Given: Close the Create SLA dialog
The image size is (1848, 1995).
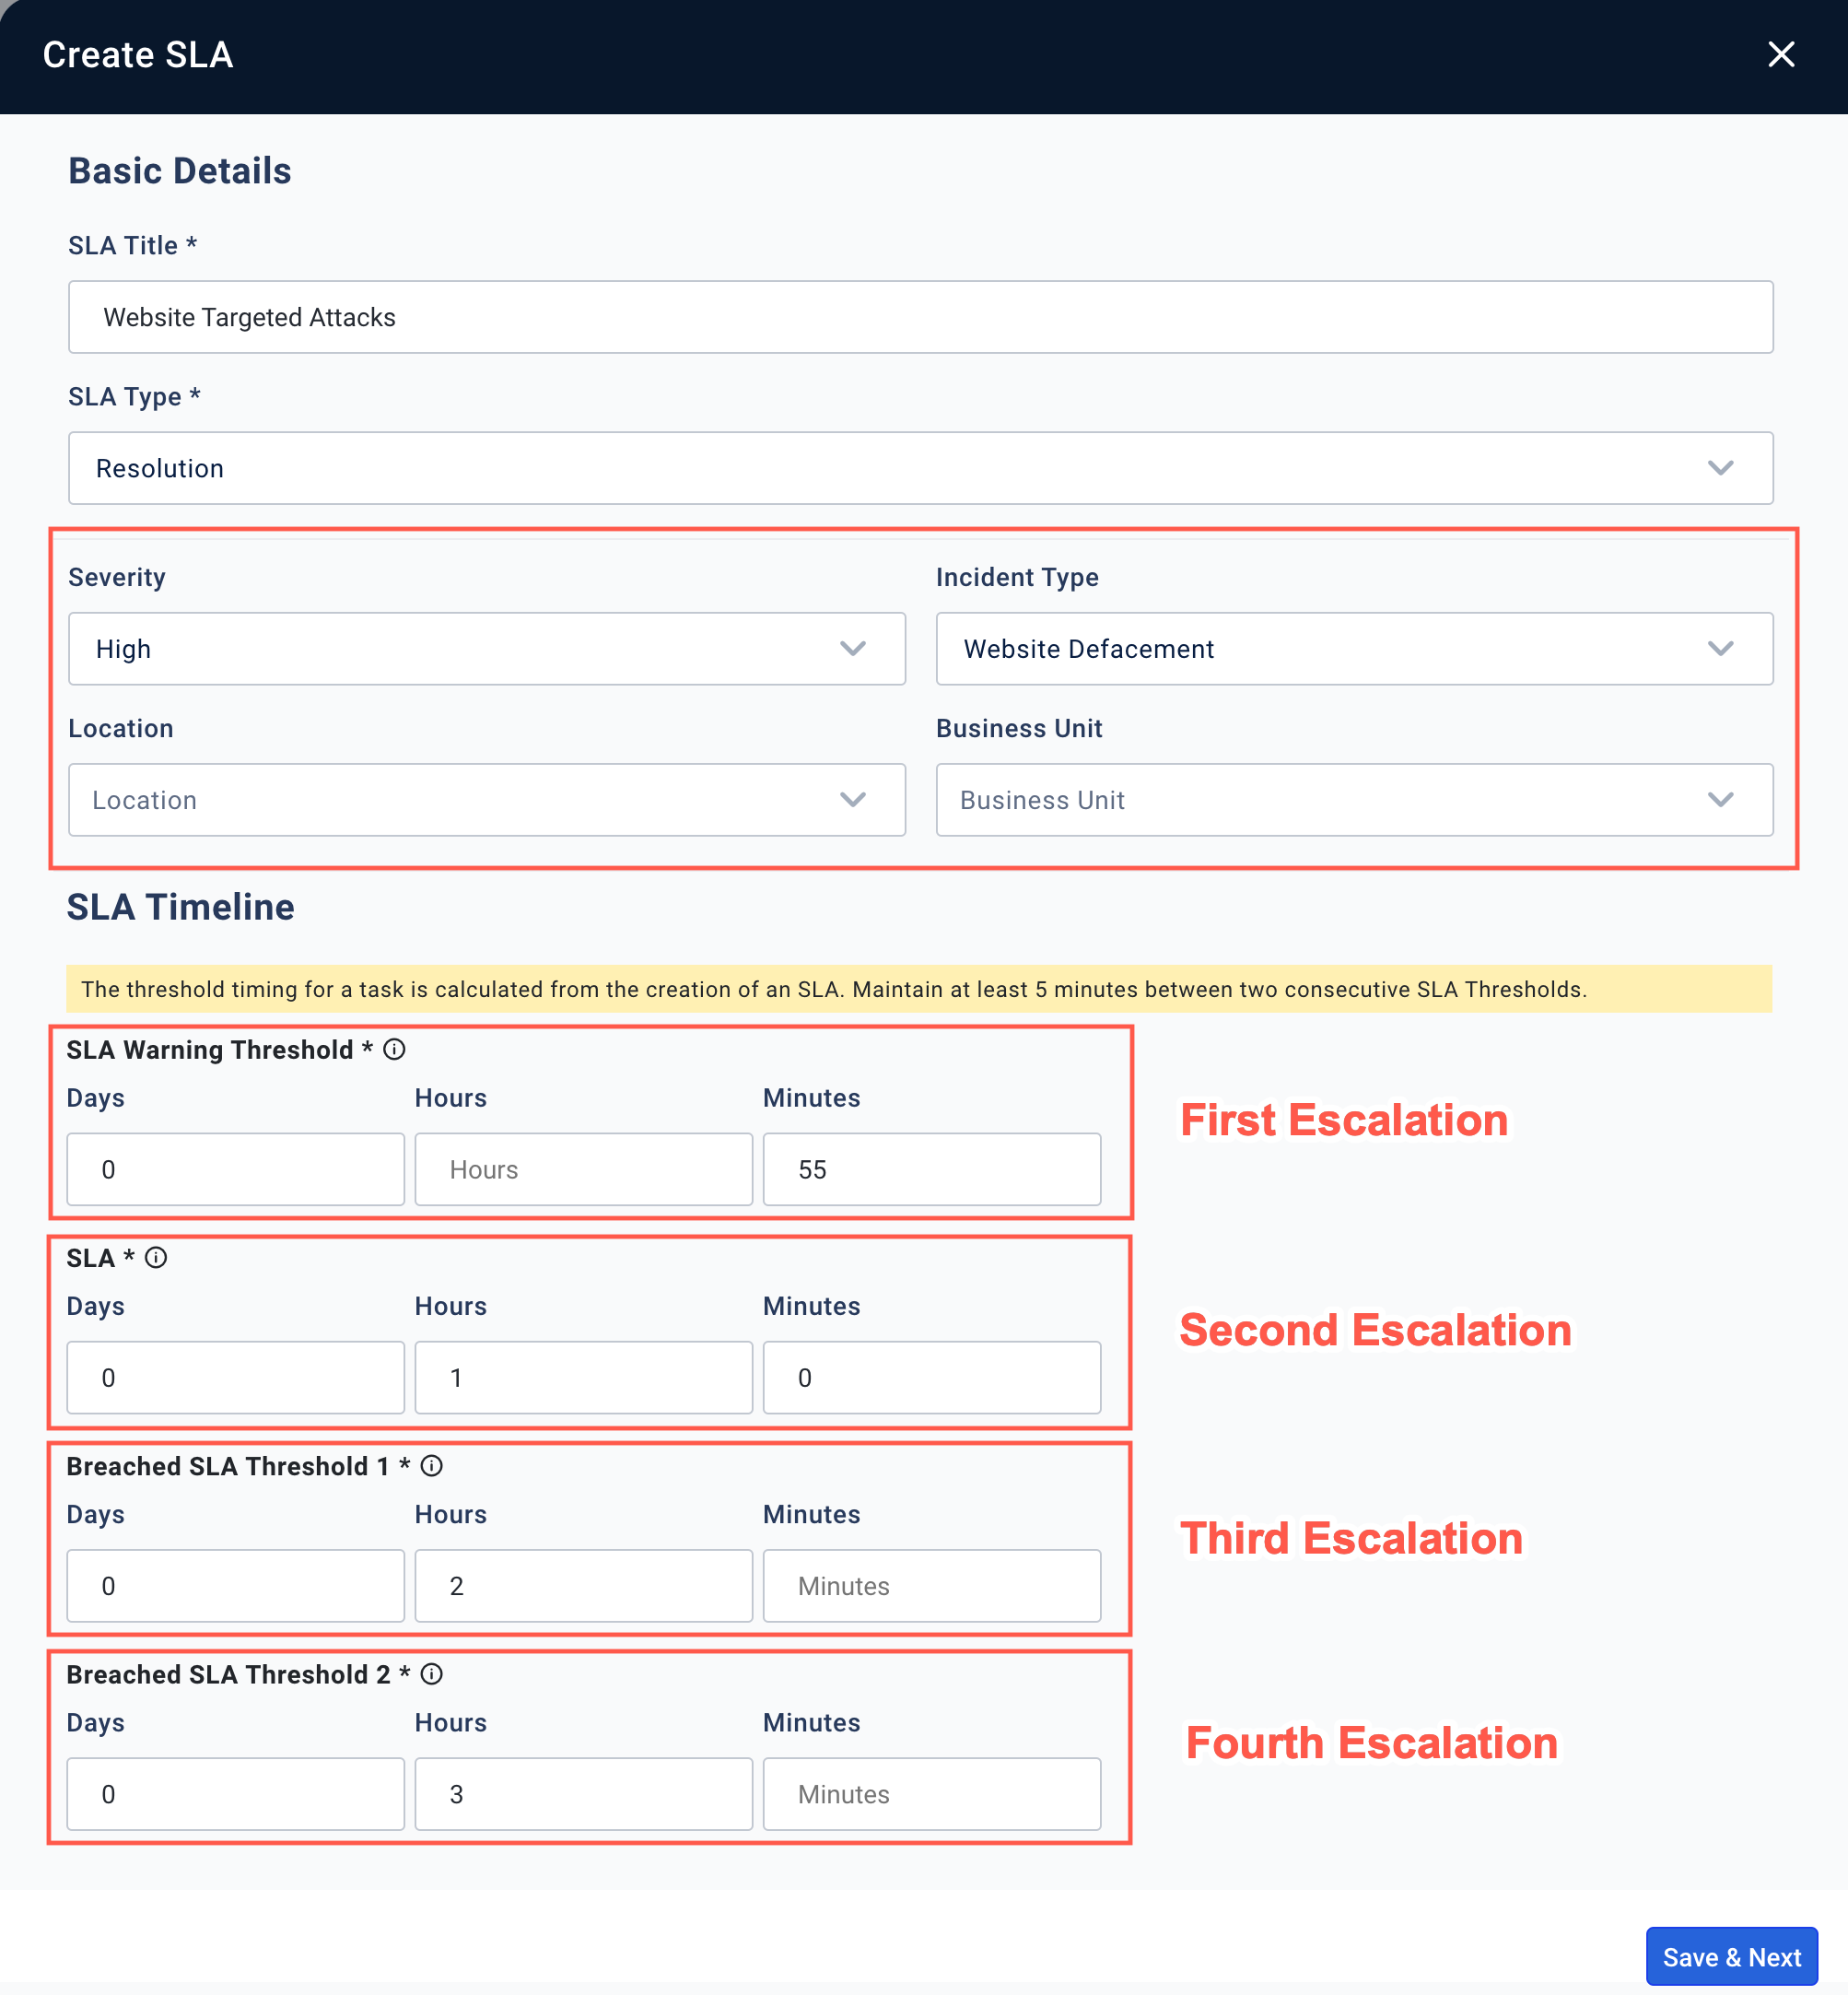Looking at the screenshot, I should tap(1780, 54).
